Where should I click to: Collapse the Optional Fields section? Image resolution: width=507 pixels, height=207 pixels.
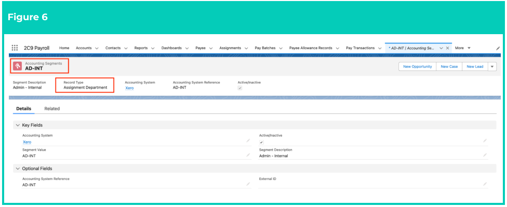(x=18, y=168)
